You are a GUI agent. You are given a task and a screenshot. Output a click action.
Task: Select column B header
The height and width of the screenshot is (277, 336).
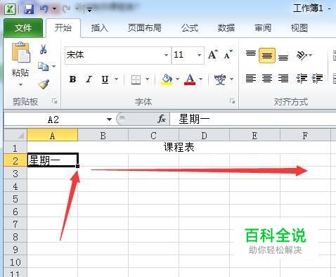point(103,135)
